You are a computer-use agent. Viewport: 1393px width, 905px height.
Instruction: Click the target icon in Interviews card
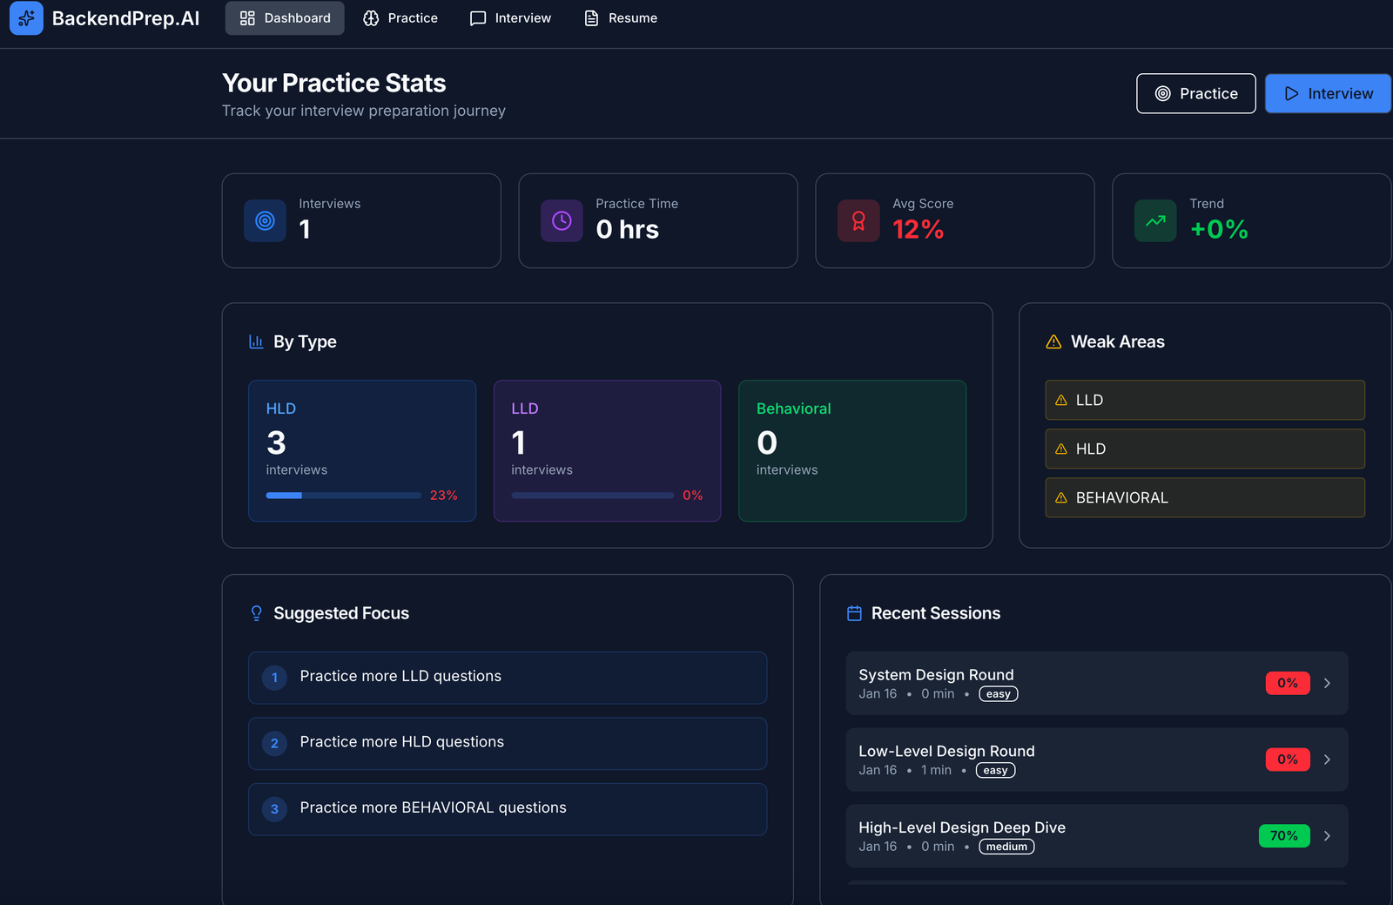click(265, 221)
